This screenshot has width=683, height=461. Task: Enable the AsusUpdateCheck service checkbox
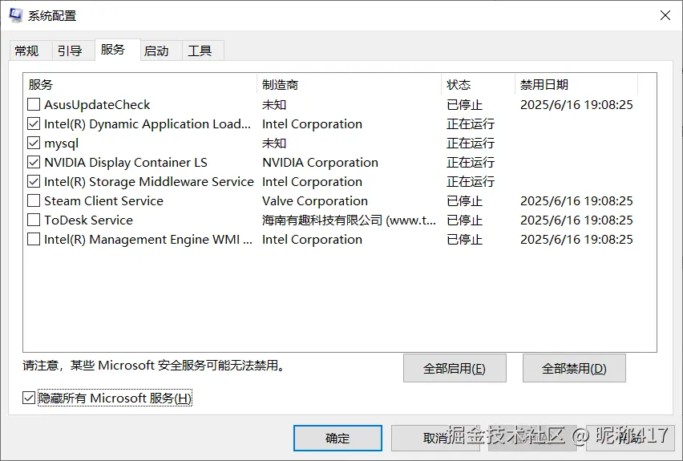click(x=34, y=105)
